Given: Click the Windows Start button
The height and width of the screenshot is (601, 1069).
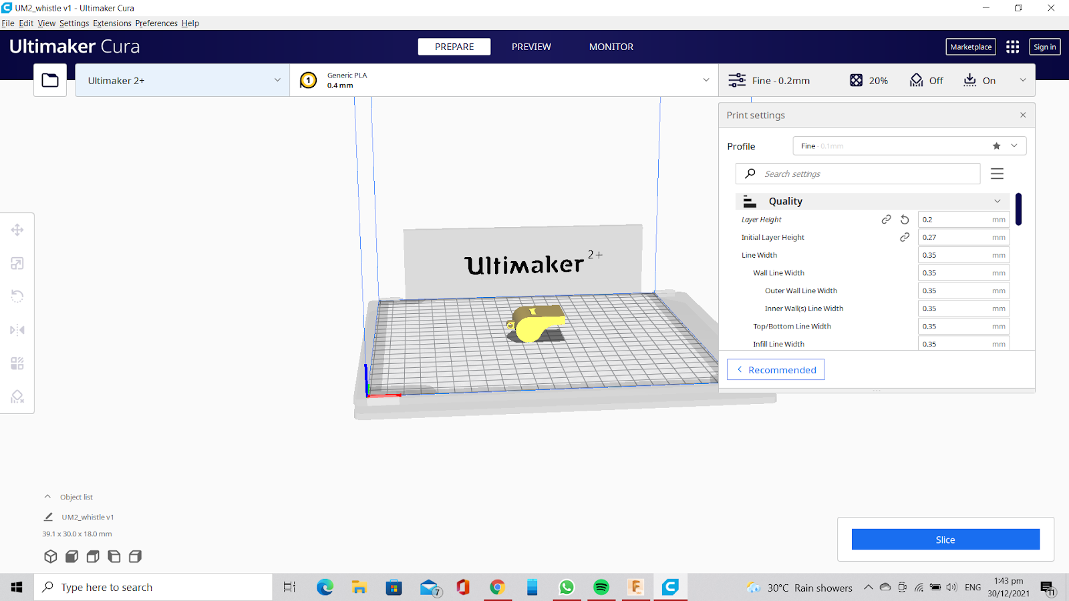Looking at the screenshot, I should click(x=17, y=587).
